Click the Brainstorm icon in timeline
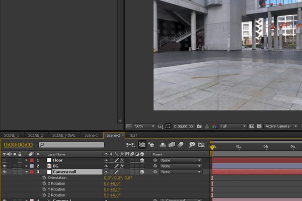The width and height of the screenshot is (302, 201). pyautogui.click(x=192, y=144)
